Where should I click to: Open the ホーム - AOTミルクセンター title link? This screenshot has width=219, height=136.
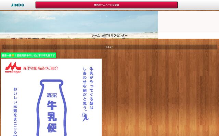click(x=109, y=35)
